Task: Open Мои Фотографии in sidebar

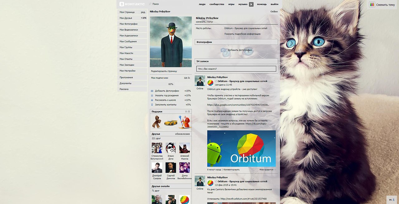Action: (132, 24)
